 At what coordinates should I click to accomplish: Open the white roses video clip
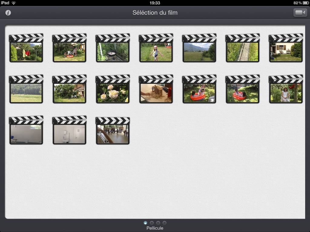[113, 93]
